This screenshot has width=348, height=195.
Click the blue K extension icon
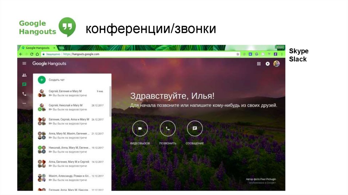tap(250, 54)
